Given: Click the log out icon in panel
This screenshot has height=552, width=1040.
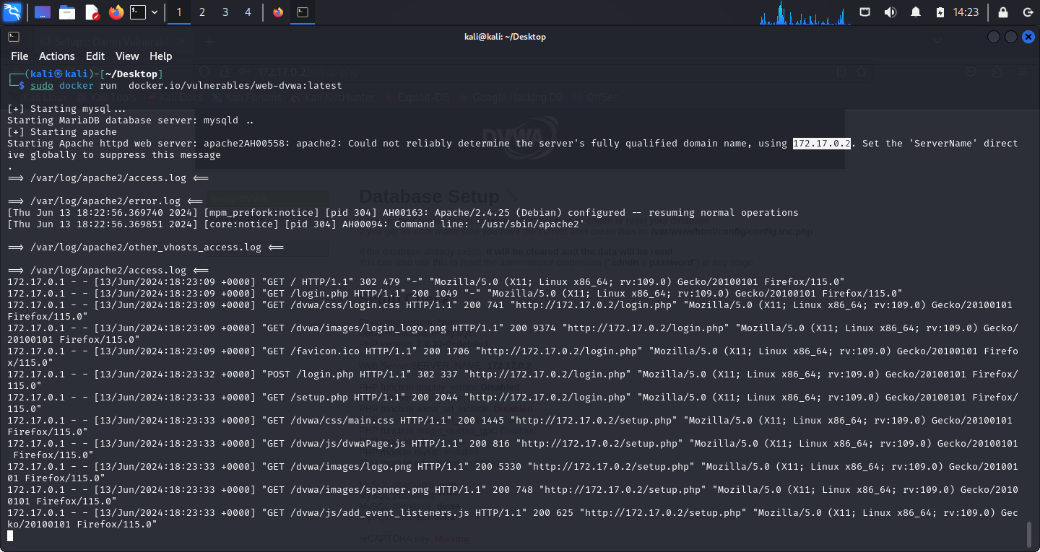Looking at the screenshot, I should pos(1028,12).
